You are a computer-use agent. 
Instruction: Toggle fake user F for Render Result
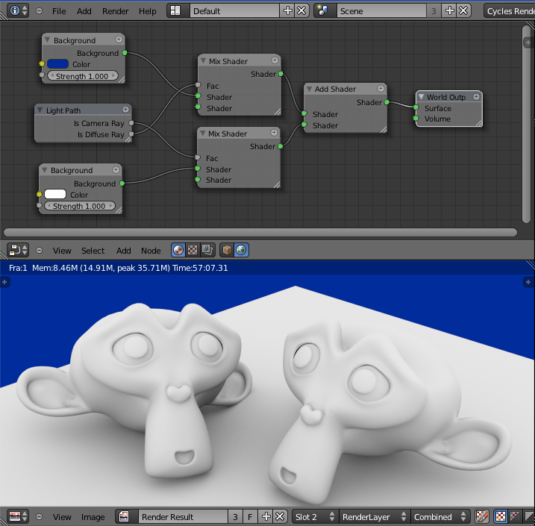point(250,516)
